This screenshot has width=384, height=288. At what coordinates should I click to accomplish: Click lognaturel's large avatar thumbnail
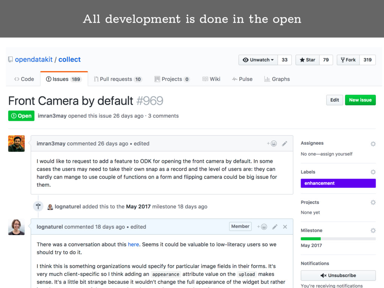click(16, 227)
